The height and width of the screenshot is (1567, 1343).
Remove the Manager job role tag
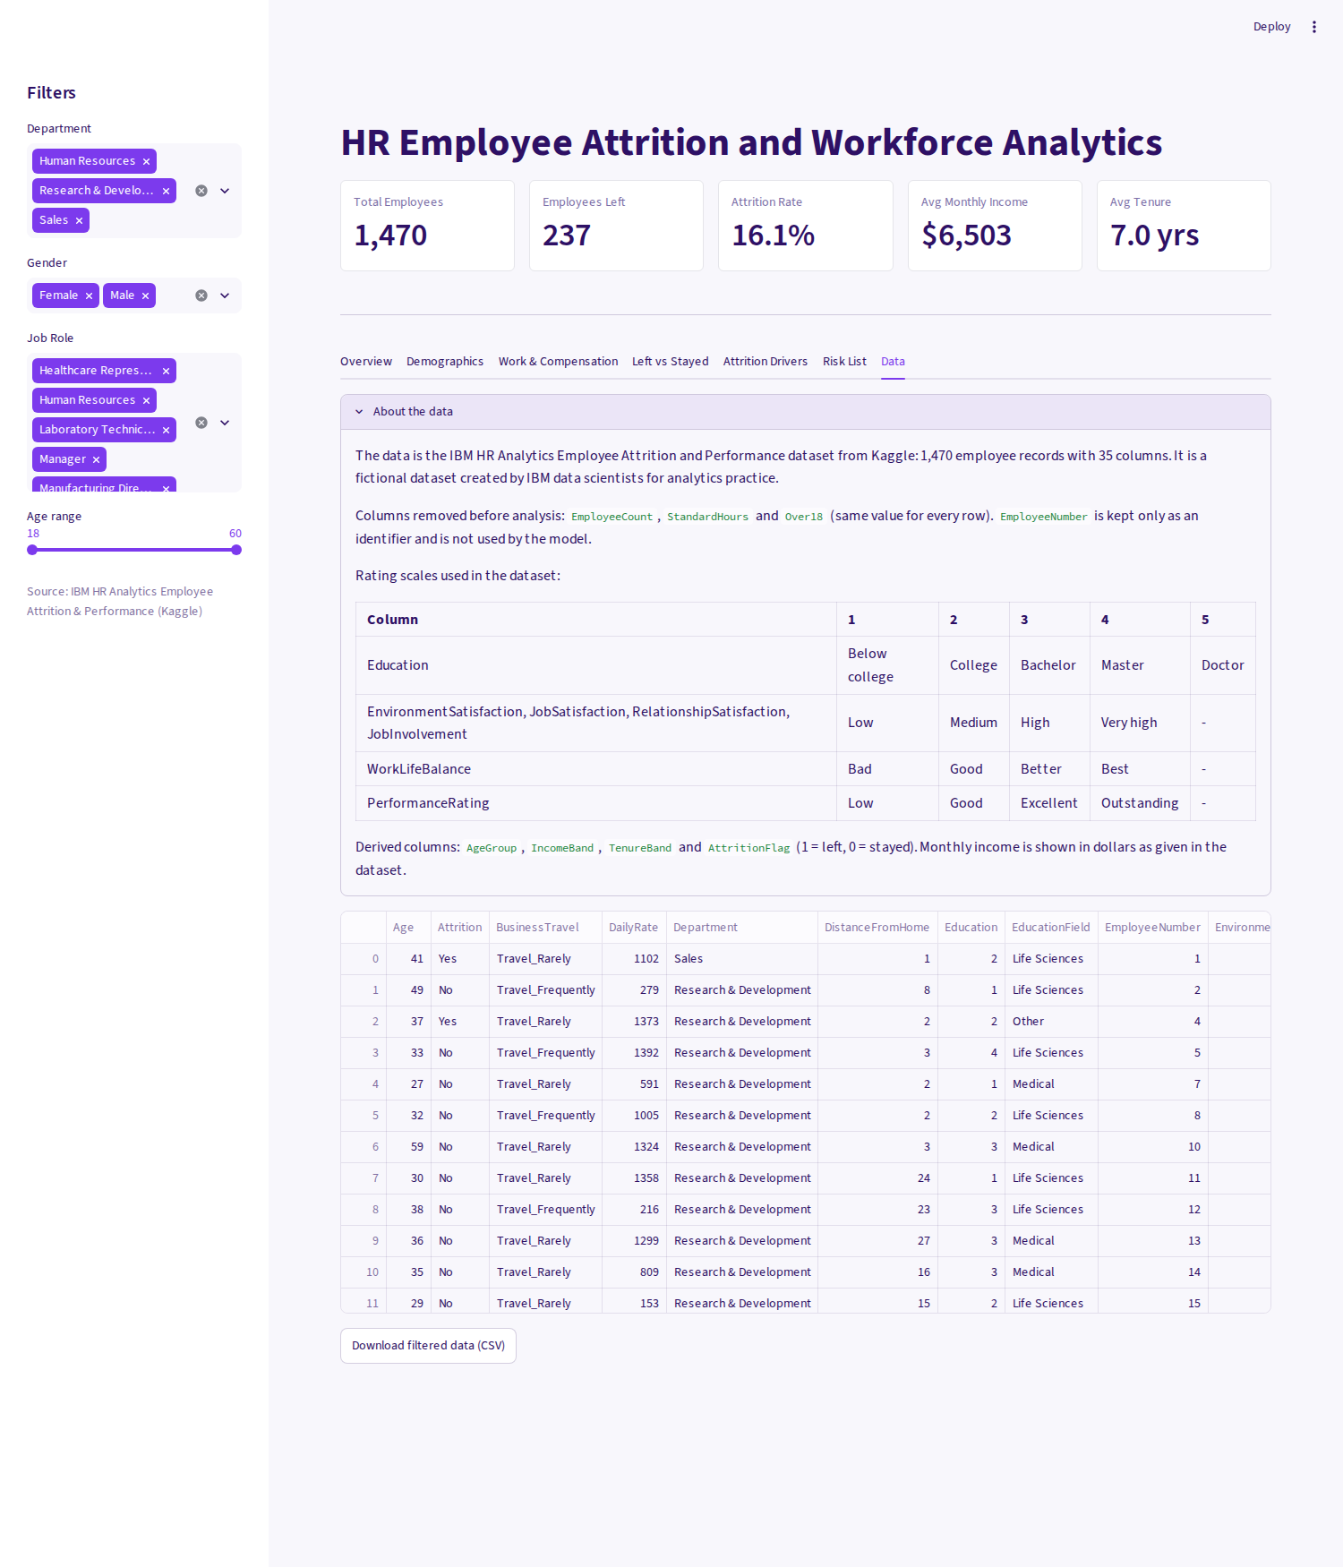(x=96, y=459)
